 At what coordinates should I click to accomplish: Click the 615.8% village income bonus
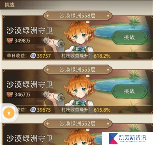[102, 110]
